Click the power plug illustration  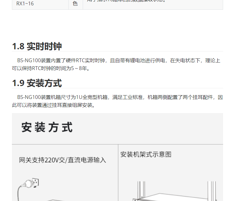[28, 189]
